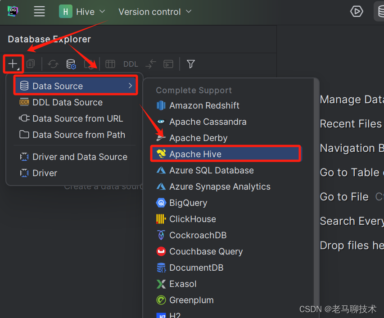Select BigQuery data source
This screenshot has height=318, width=384.
(226, 203)
